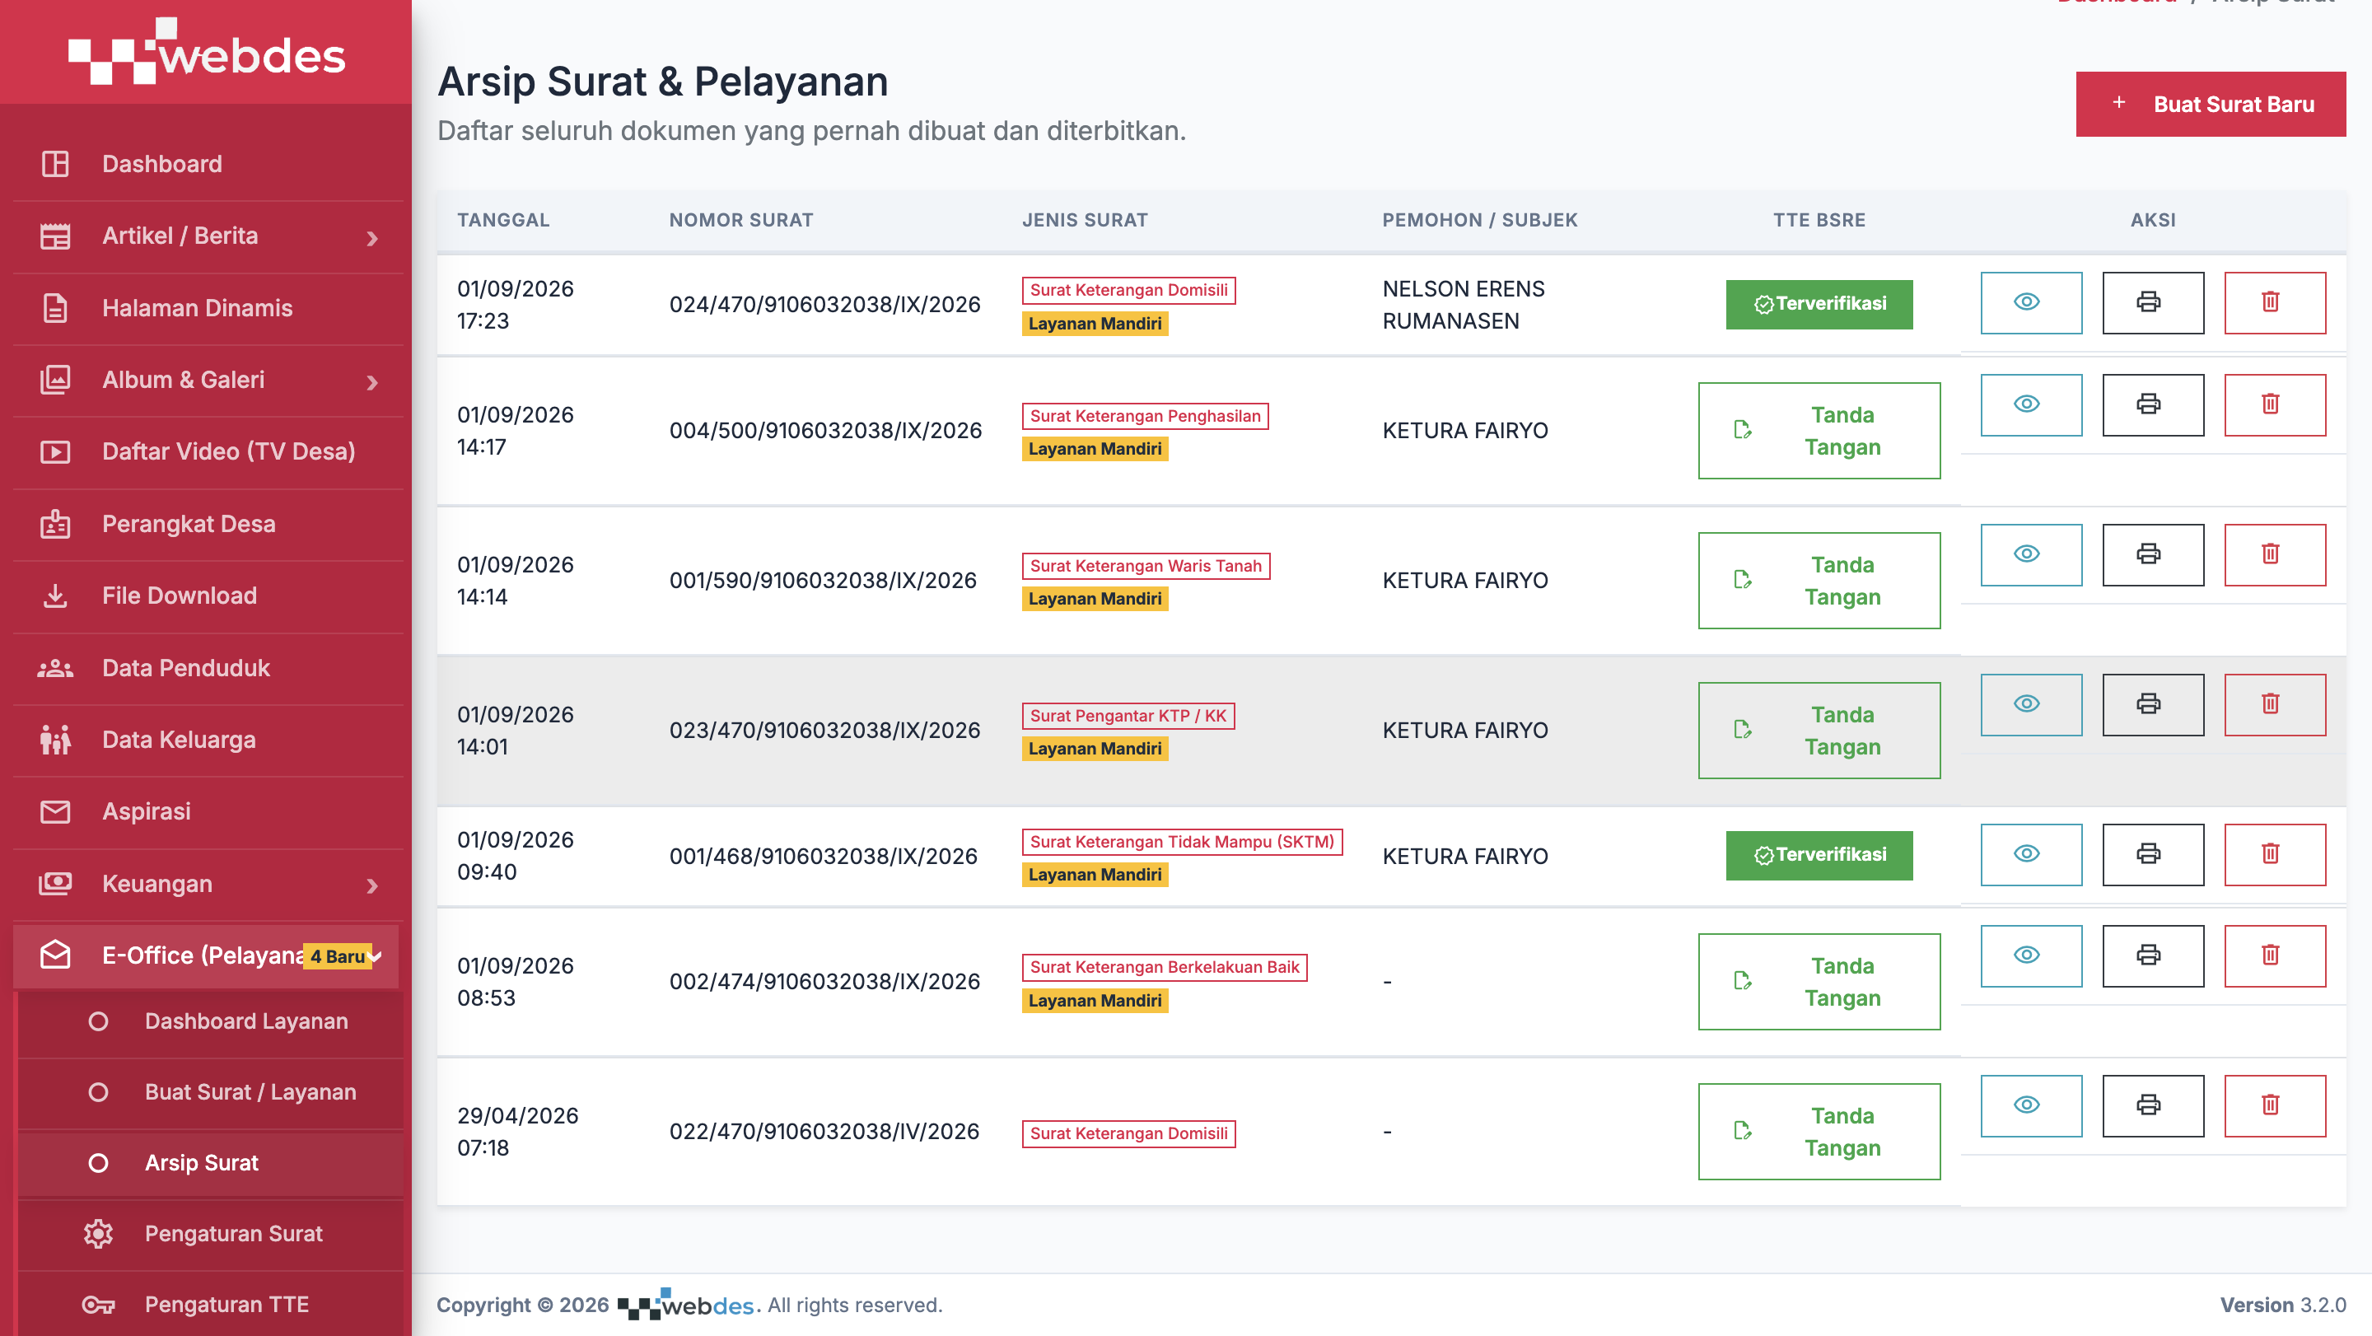Open Dashboard in the sidebar
This screenshot has width=2372, height=1336.
pos(208,164)
